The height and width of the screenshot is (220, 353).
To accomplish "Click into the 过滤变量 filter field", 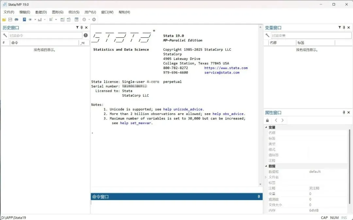I will pos(311,35).
